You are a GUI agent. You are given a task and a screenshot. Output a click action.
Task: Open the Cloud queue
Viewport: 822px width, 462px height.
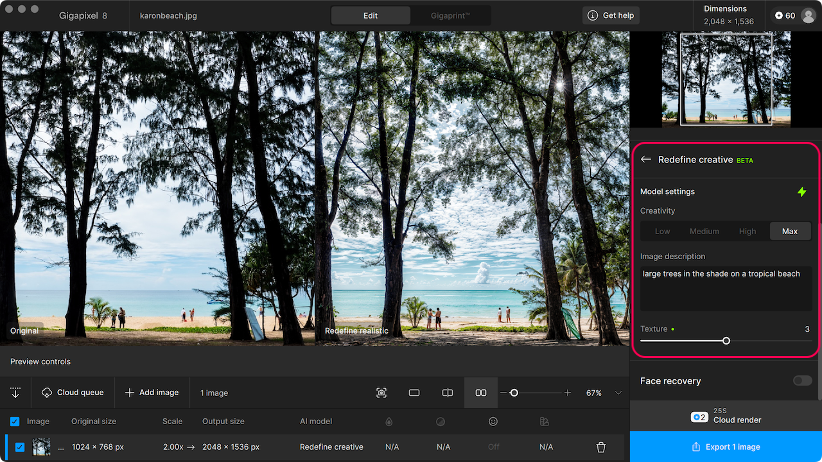[x=73, y=393]
